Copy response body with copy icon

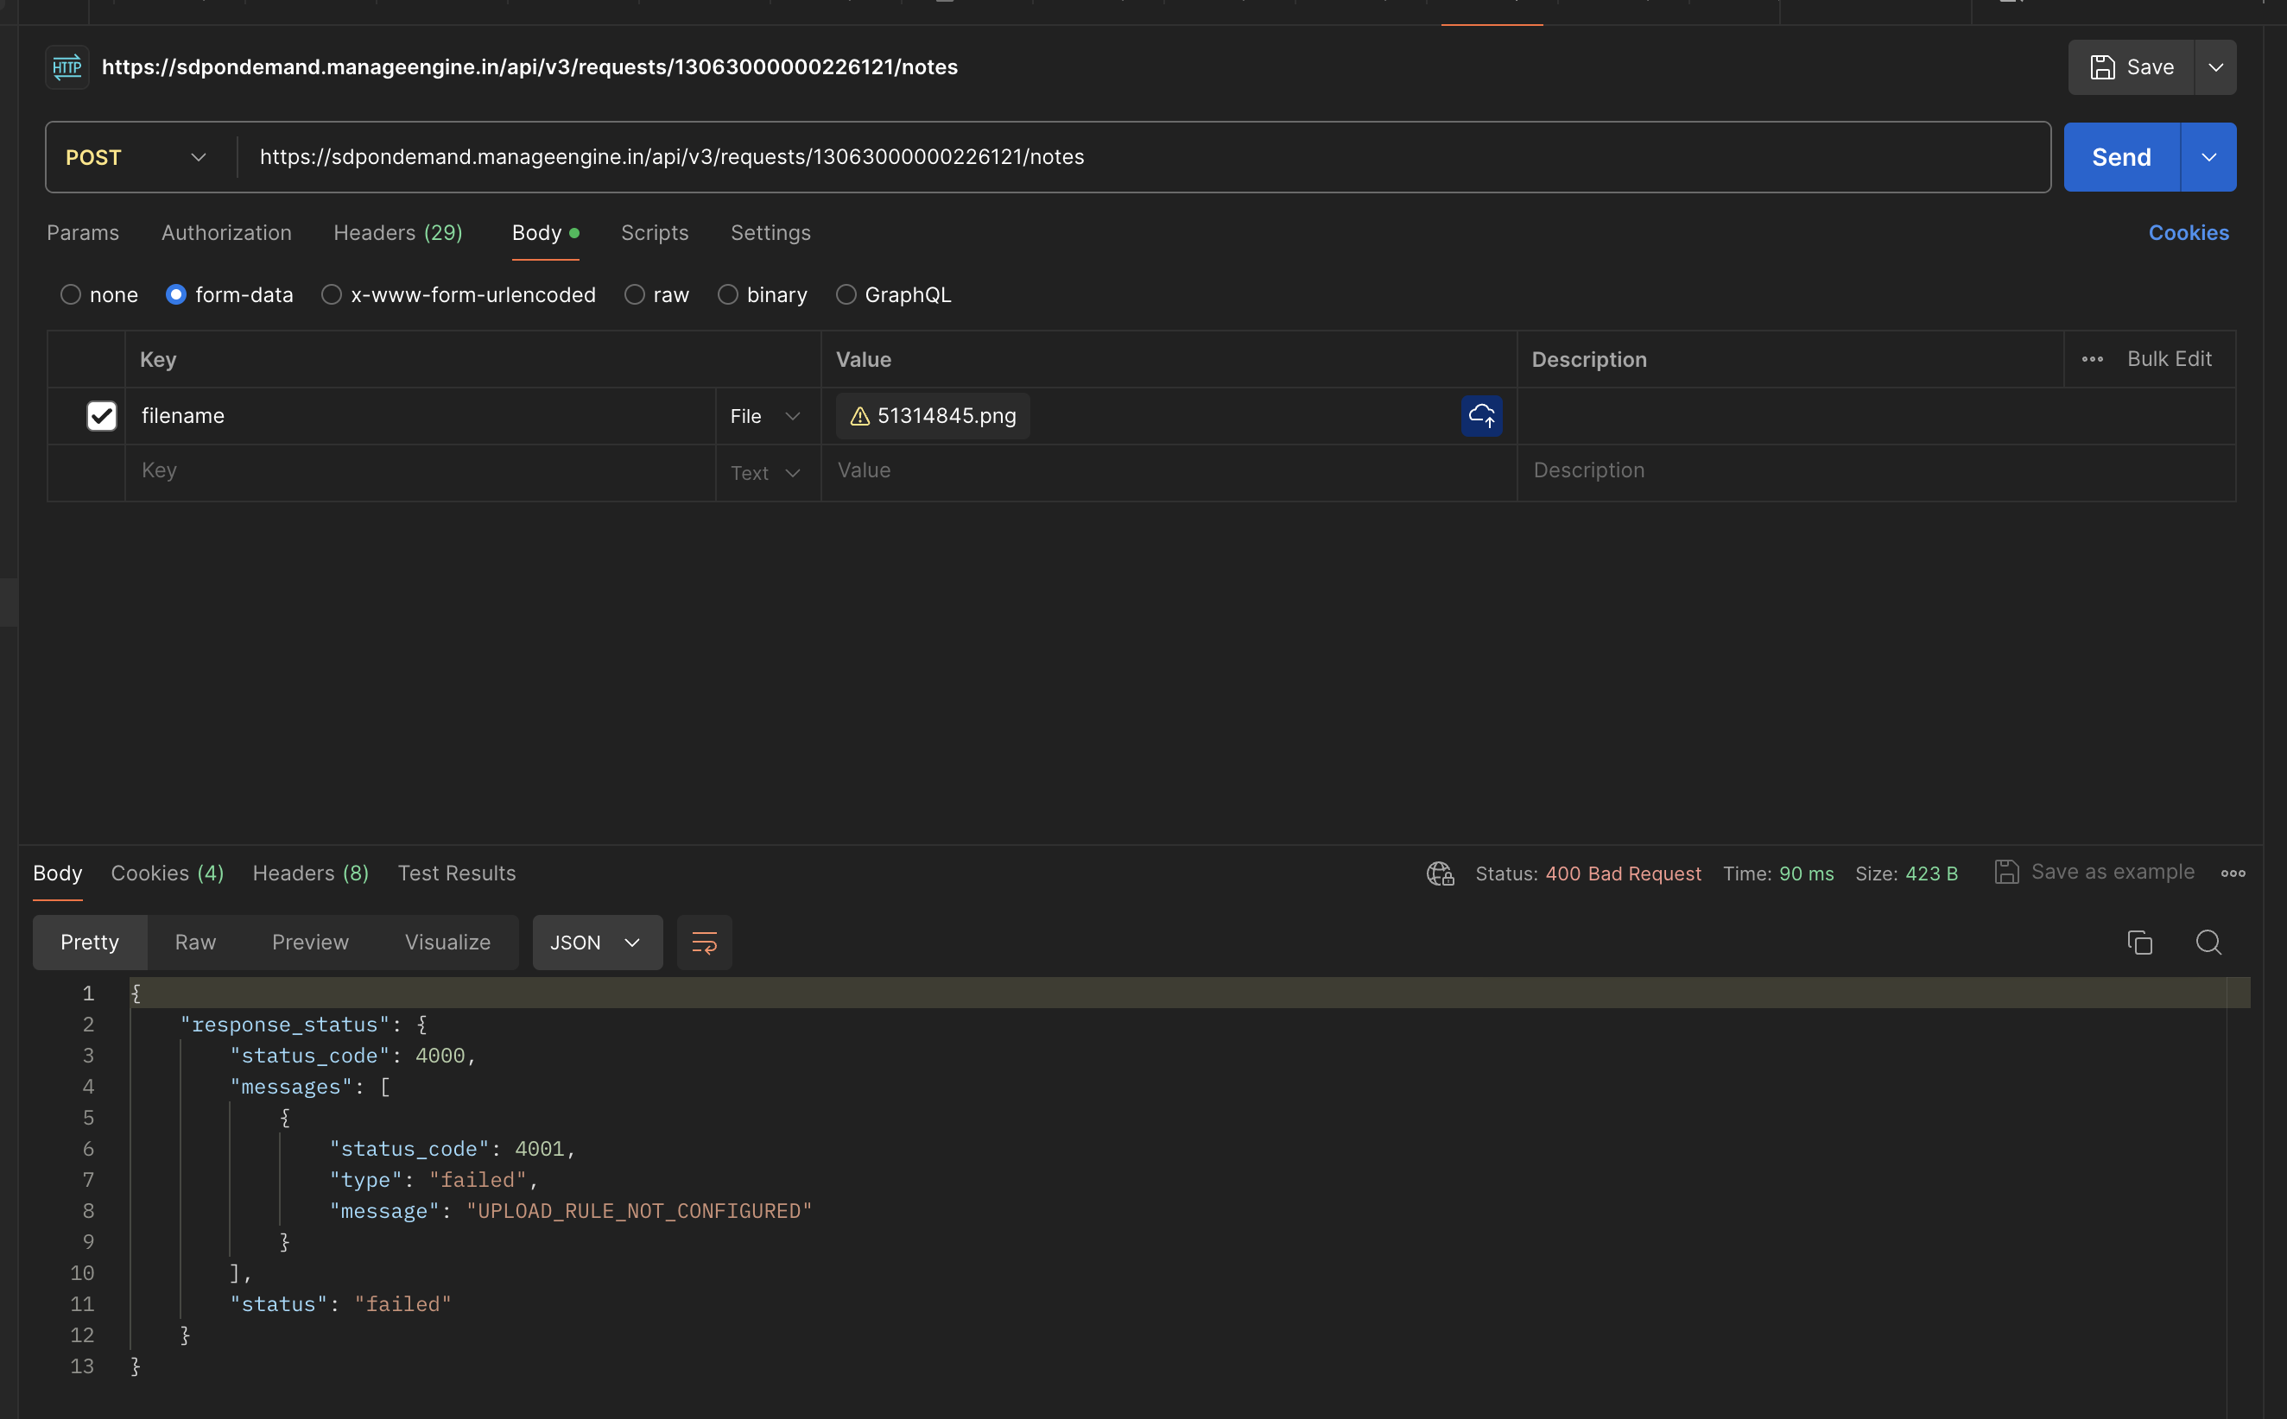2138,943
